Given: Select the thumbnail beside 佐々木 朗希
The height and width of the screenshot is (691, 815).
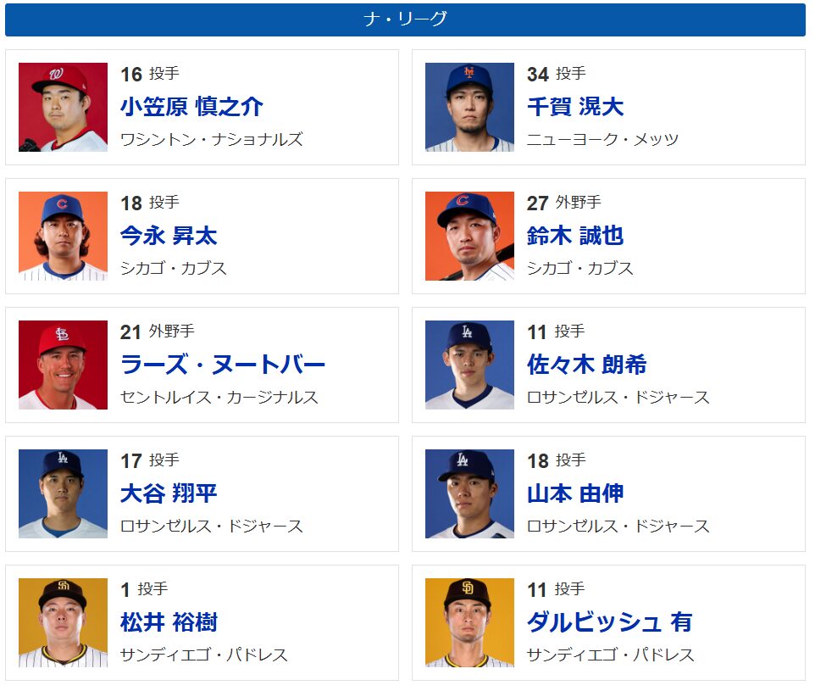Looking at the screenshot, I should click(x=469, y=365).
